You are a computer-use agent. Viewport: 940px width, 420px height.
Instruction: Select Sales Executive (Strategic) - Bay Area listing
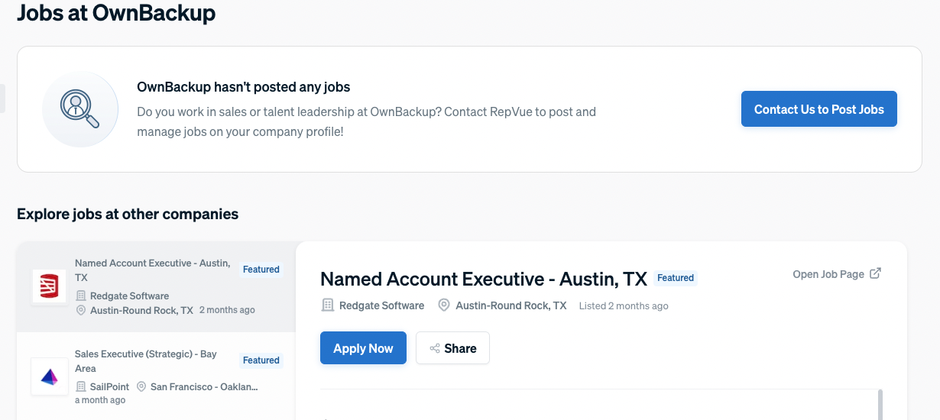pyautogui.click(x=146, y=361)
